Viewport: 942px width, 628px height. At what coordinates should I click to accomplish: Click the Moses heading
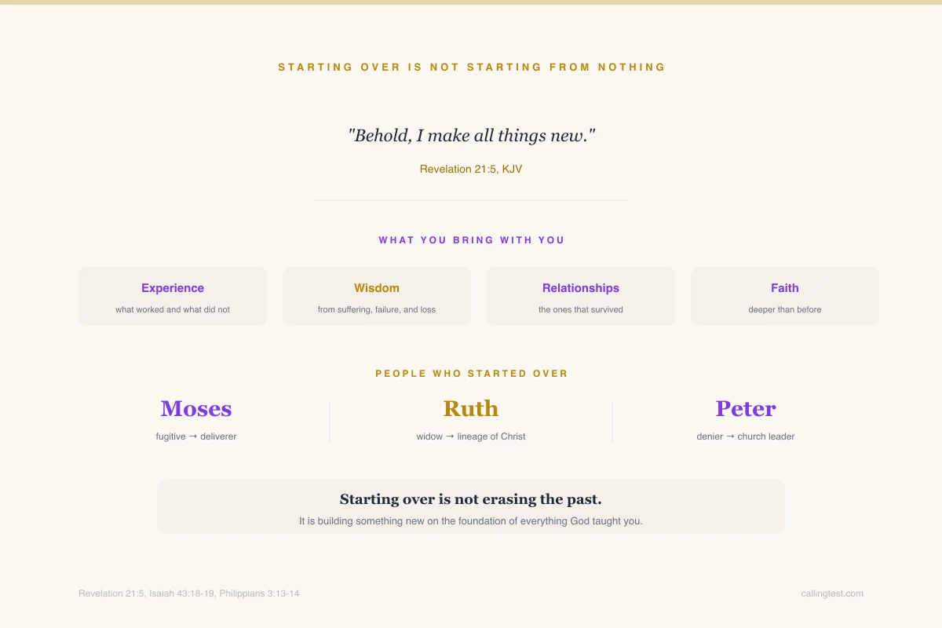[x=196, y=409]
